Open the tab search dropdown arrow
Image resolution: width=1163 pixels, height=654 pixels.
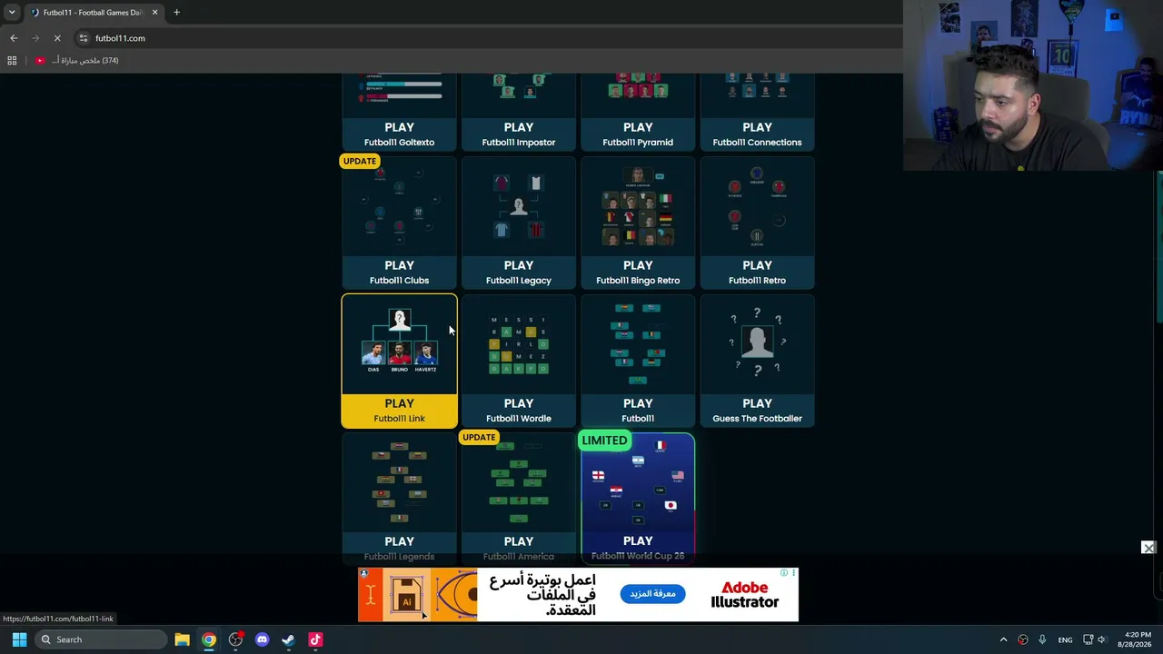[x=12, y=13]
